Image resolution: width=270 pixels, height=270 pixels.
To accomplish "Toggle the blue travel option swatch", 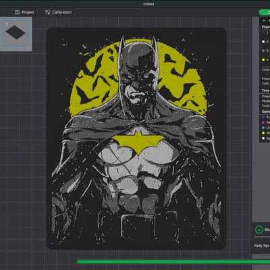I will pyautogui.click(x=263, y=117).
